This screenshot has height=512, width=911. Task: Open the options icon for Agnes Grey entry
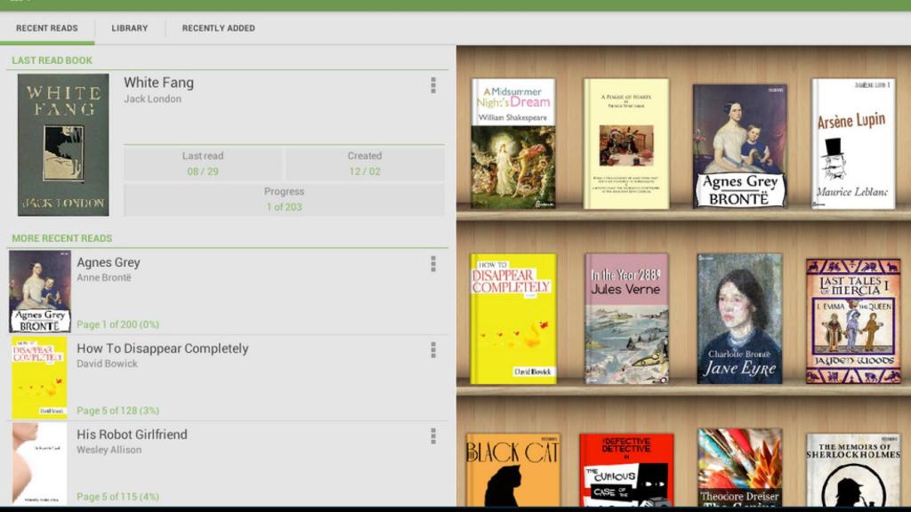tap(433, 264)
